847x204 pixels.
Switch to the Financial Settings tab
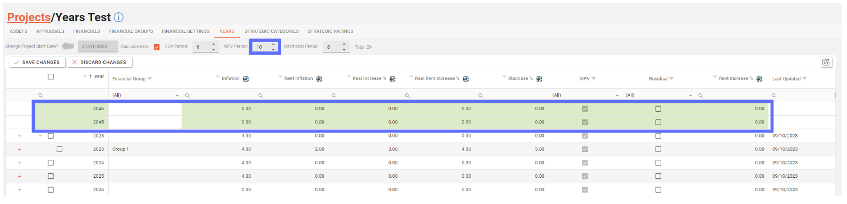[186, 31]
